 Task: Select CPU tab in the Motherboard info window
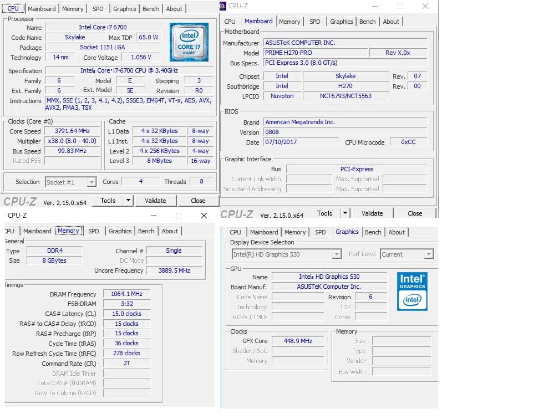click(x=230, y=22)
